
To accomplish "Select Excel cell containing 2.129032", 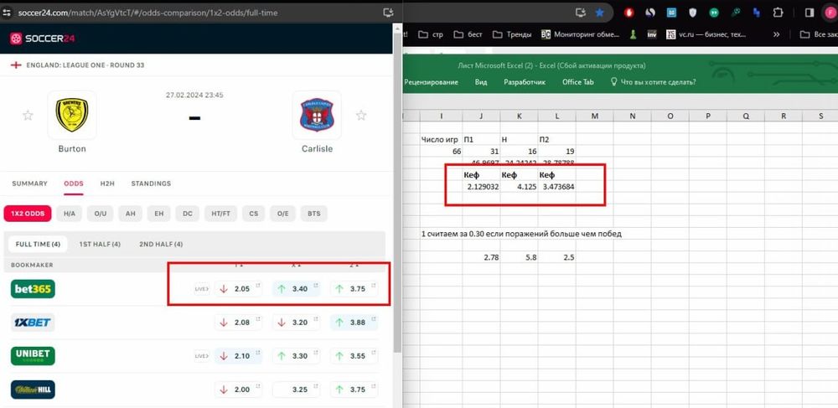I will click(x=481, y=187).
